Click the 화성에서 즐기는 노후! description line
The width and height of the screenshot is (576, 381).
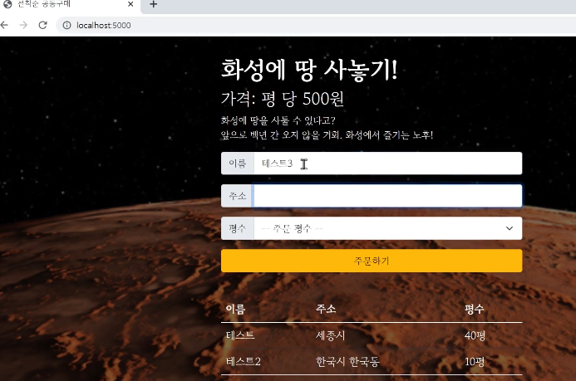tap(389, 135)
